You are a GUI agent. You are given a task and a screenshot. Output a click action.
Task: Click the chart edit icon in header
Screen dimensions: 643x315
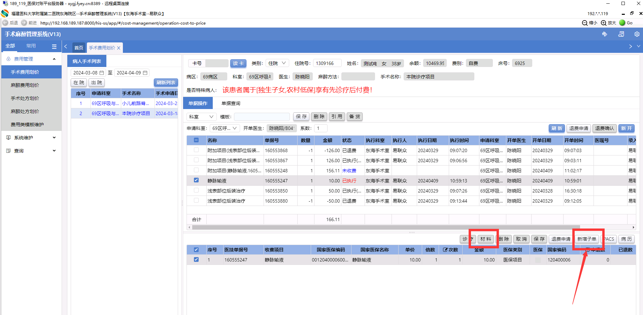[605, 34]
